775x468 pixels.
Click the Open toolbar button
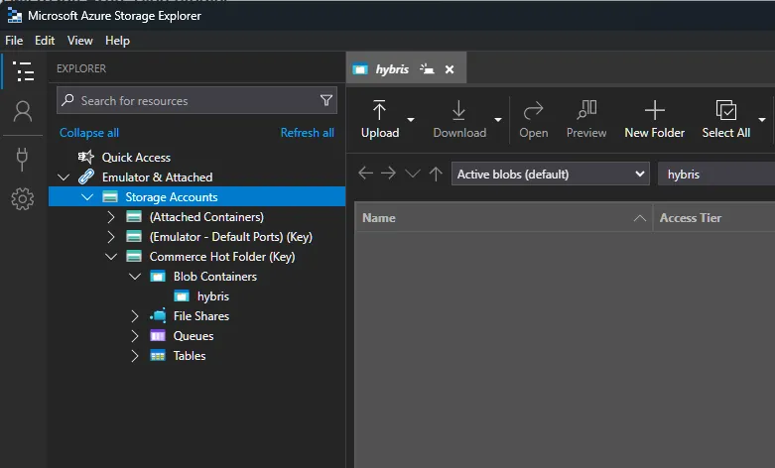pyautogui.click(x=533, y=119)
